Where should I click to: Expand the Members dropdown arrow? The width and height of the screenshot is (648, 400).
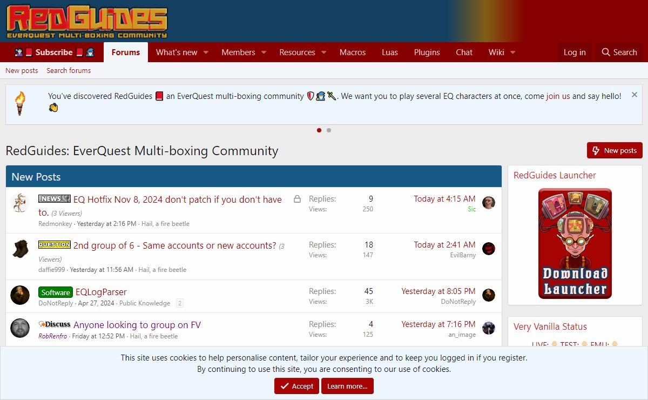[264, 52]
